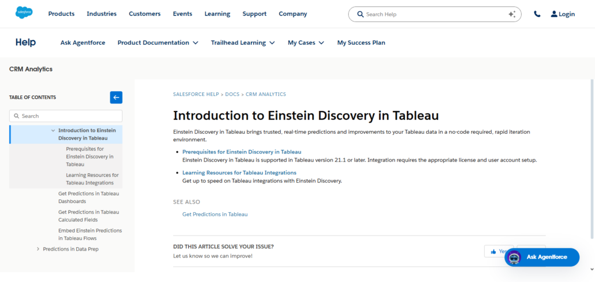Open Predictions in Data Prep tree item
The image size is (595, 282).
pos(70,249)
